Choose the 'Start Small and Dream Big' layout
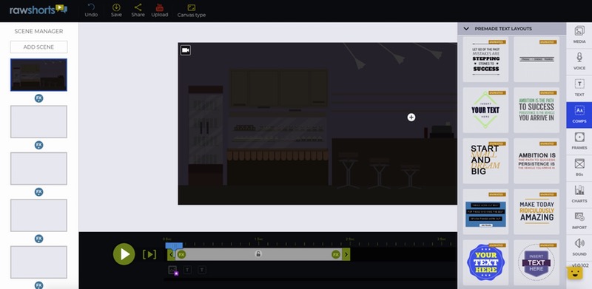Image resolution: width=592 pixels, height=289 pixels. point(485,160)
